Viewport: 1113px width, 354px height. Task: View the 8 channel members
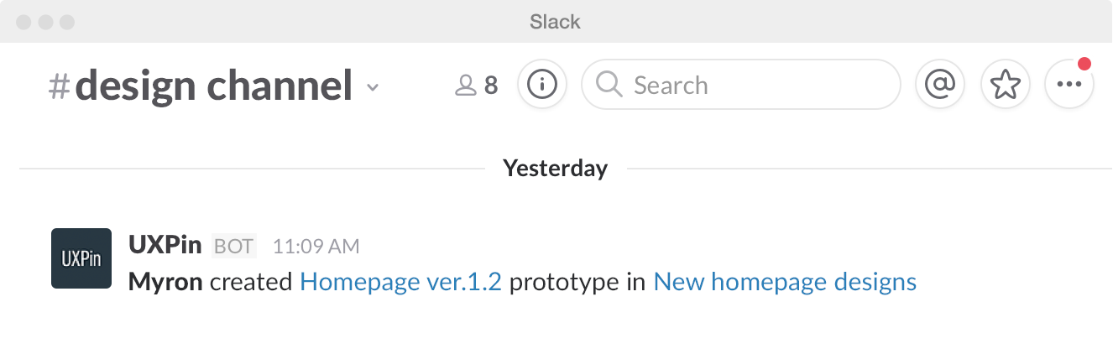[x=477, y=85]
